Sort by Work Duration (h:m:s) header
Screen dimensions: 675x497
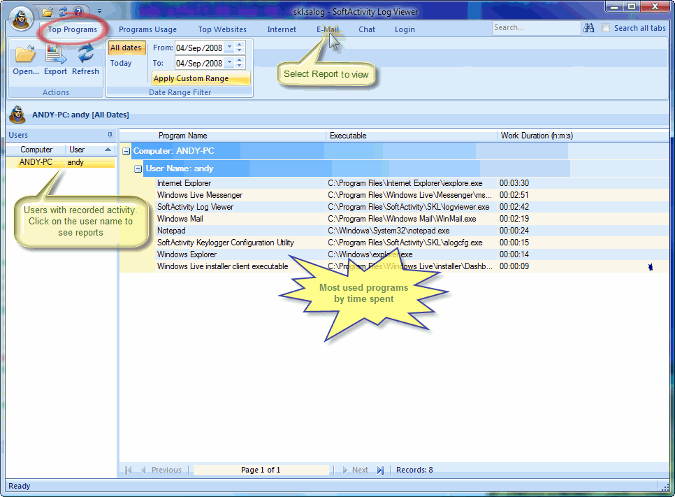(537, 136)
